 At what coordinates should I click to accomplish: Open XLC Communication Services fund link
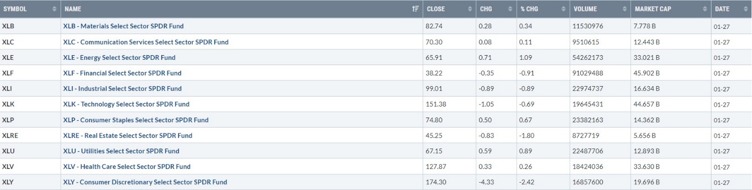[145, 41]
